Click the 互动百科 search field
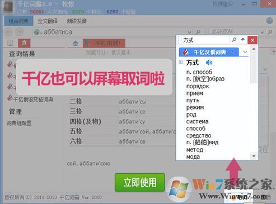The width and height of the screenshot is (276, 204). (x=234, y=32)
